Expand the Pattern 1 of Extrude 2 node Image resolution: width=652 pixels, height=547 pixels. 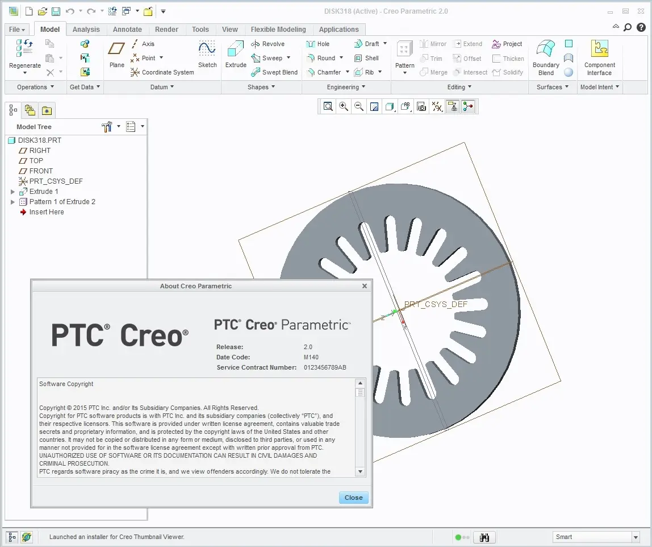coord(13,202)
